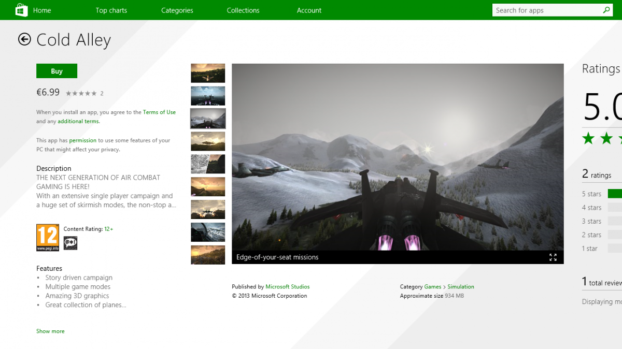Open publisher Microsoft Studios link
622x349 pixels.
pyautogui.click(x=288, y=287)
